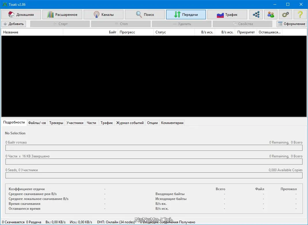The image size is (308, 225).
Task: Click the Старт button
Action: click(60, 24)
